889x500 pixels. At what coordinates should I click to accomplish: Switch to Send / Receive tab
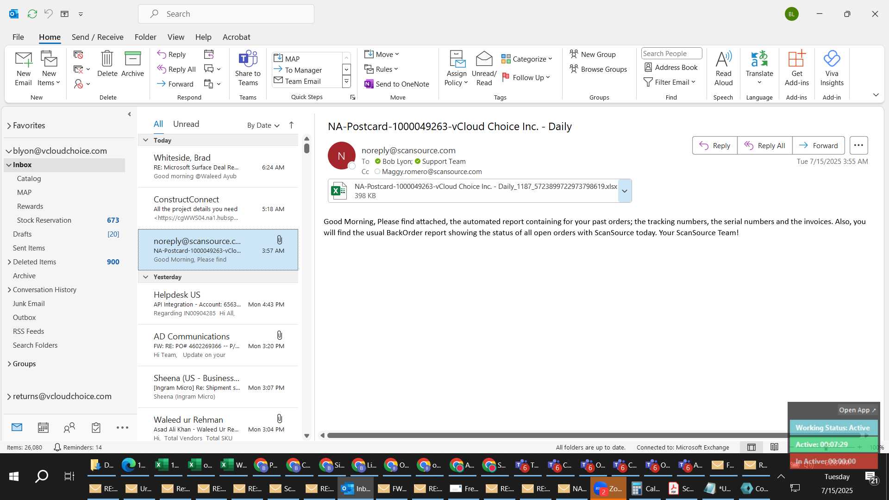[x=97, y=37]
